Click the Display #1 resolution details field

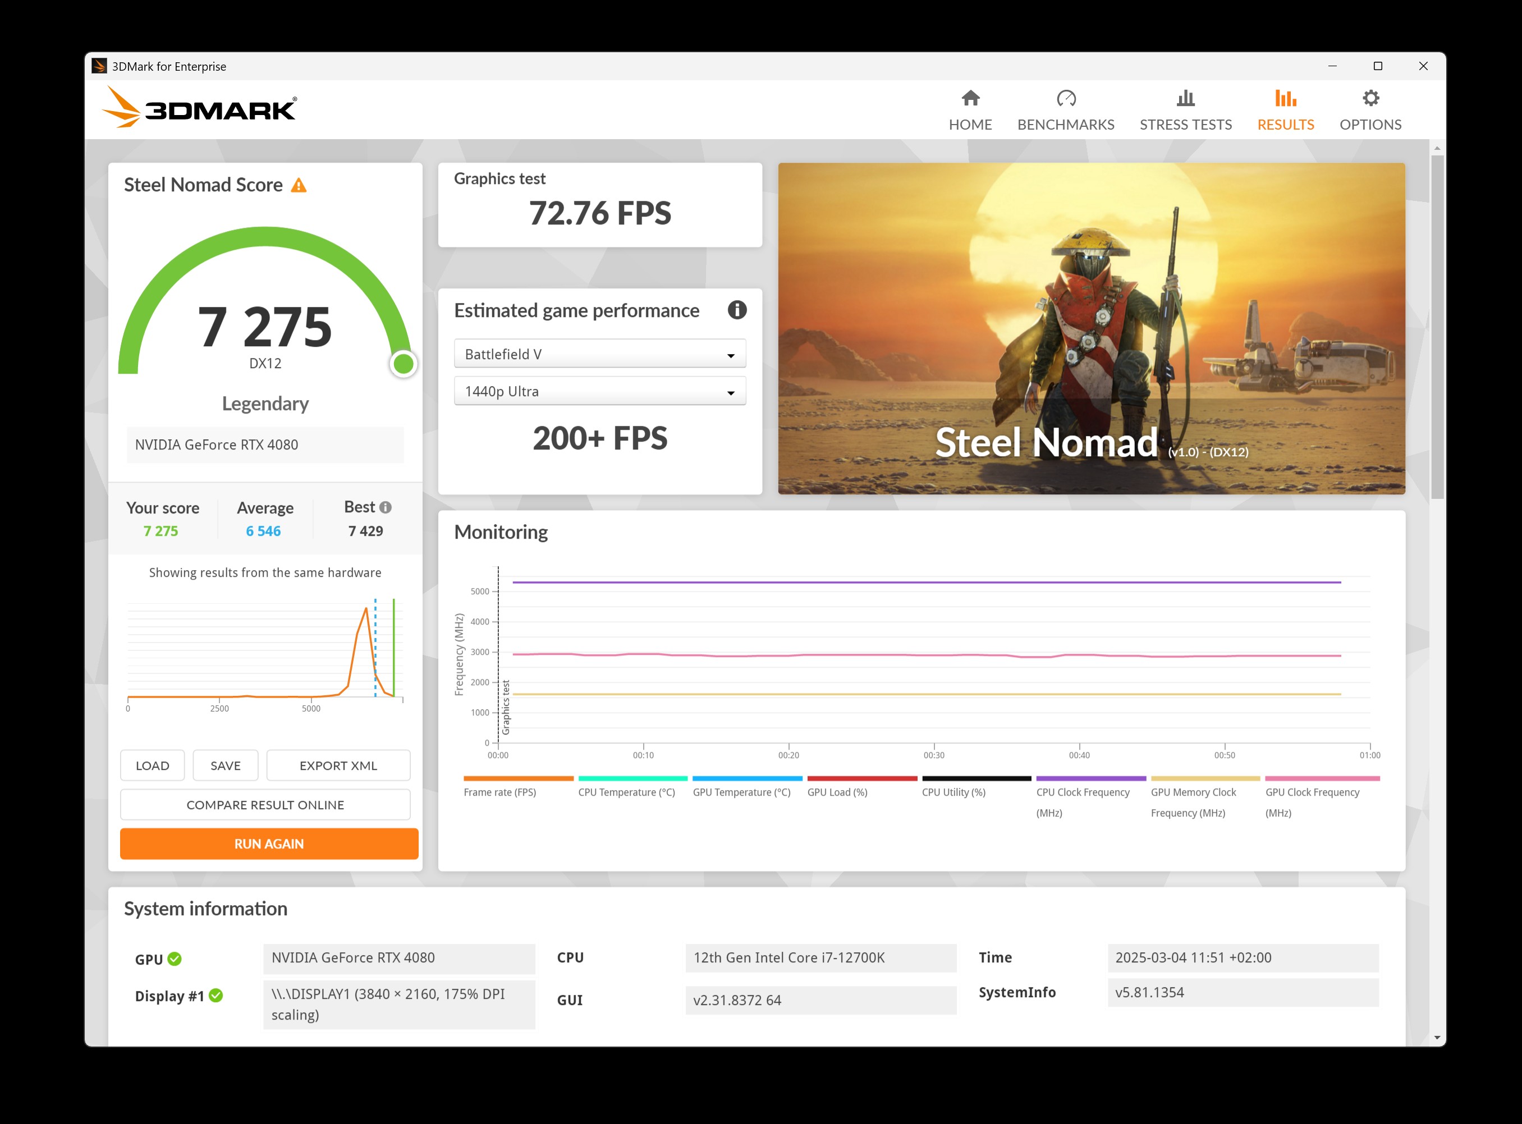point(398,1004)
